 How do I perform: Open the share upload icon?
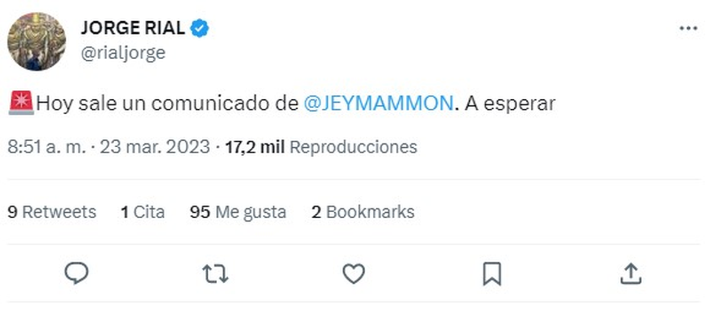point(631,273)
